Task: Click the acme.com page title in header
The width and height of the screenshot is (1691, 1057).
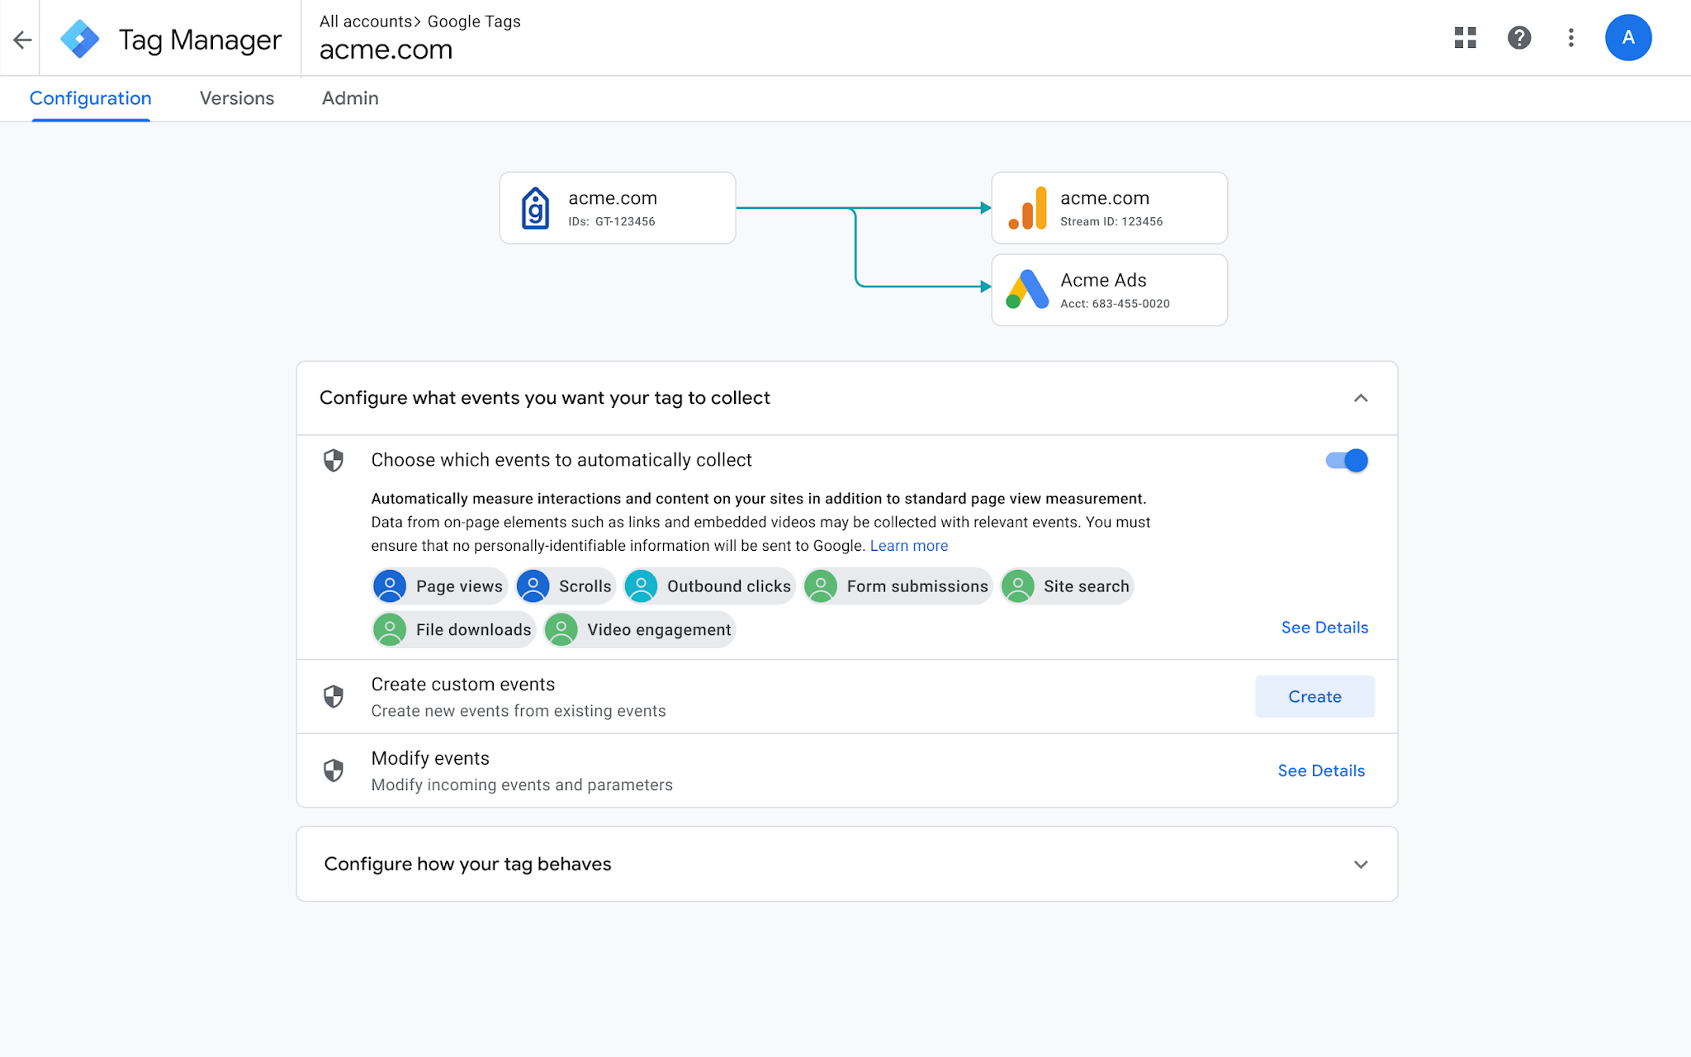Action: [386, 50]
